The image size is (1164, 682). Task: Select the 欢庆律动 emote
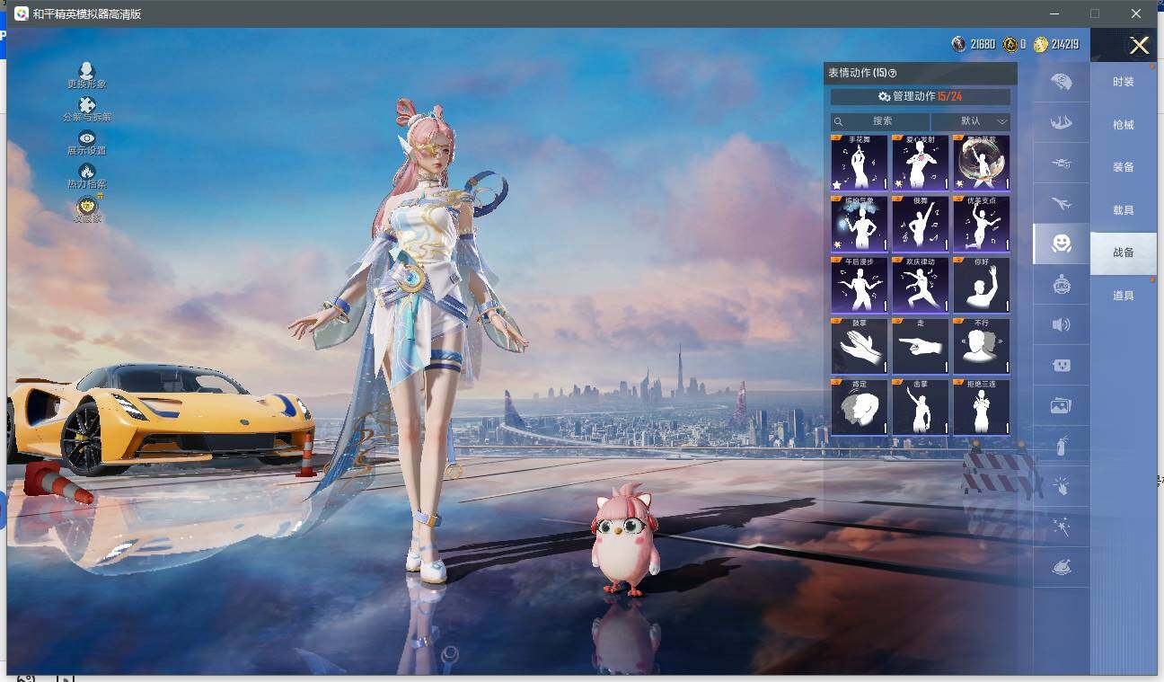(921, 285)
